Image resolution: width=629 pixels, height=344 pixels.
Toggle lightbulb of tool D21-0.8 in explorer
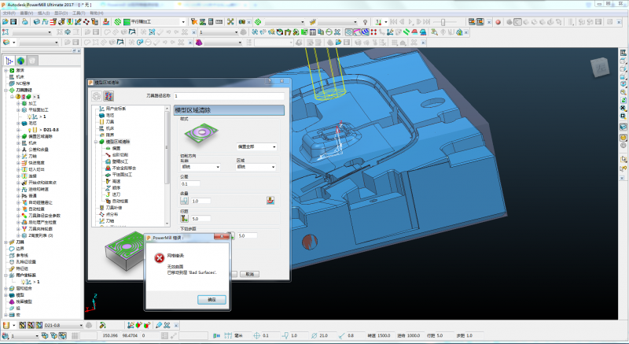(29, 130)
